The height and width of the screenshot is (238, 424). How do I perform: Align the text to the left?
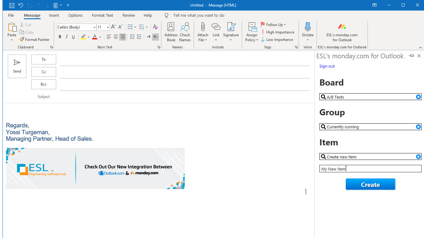point(109,37)
